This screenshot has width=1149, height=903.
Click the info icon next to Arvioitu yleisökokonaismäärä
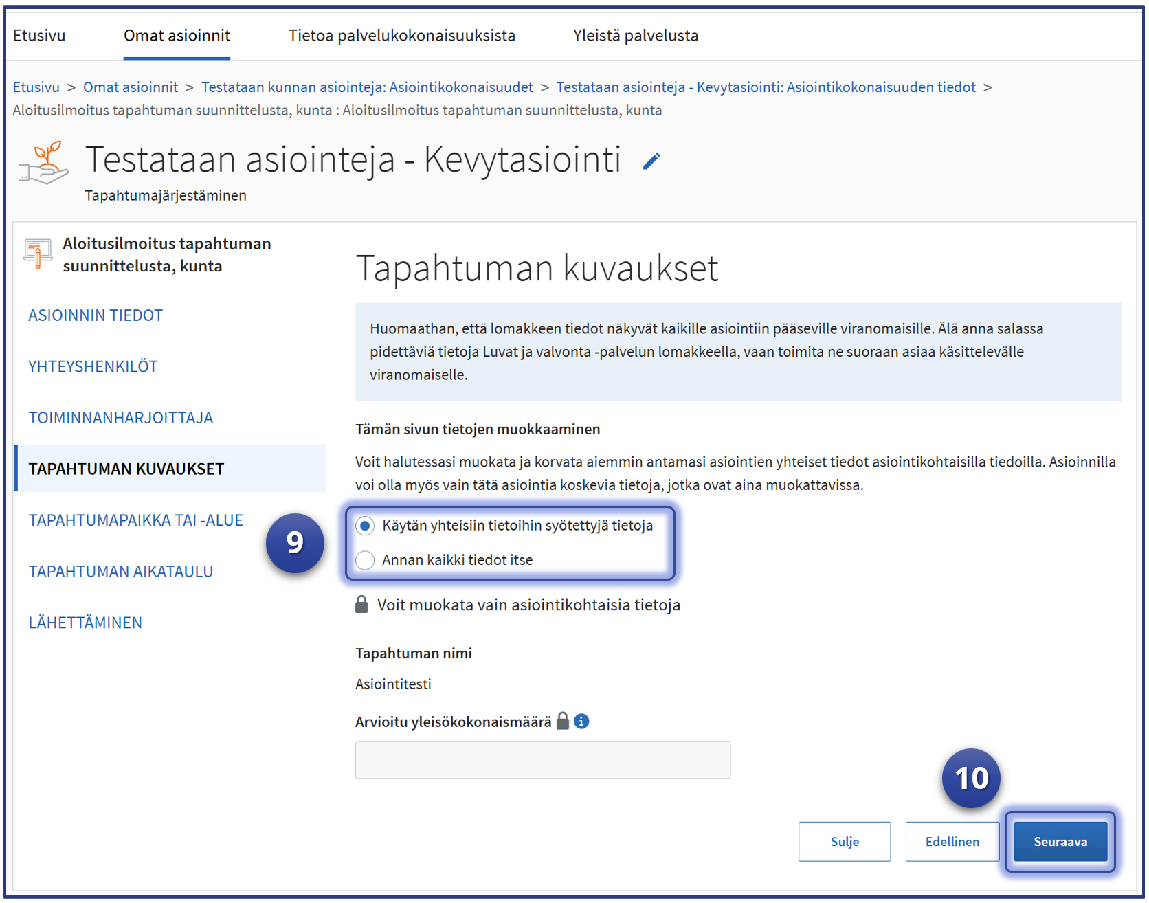[x=581, y=722]
